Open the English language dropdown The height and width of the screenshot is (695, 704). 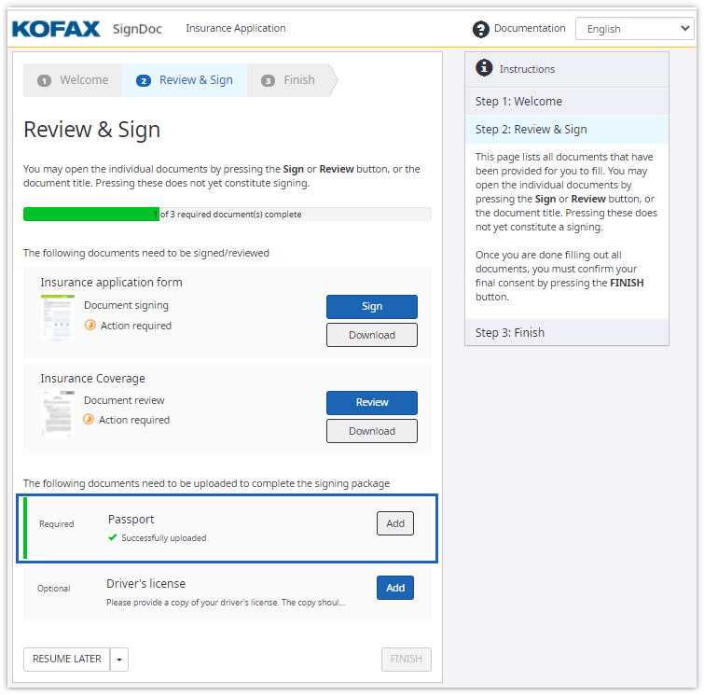(x=634, y=29)
